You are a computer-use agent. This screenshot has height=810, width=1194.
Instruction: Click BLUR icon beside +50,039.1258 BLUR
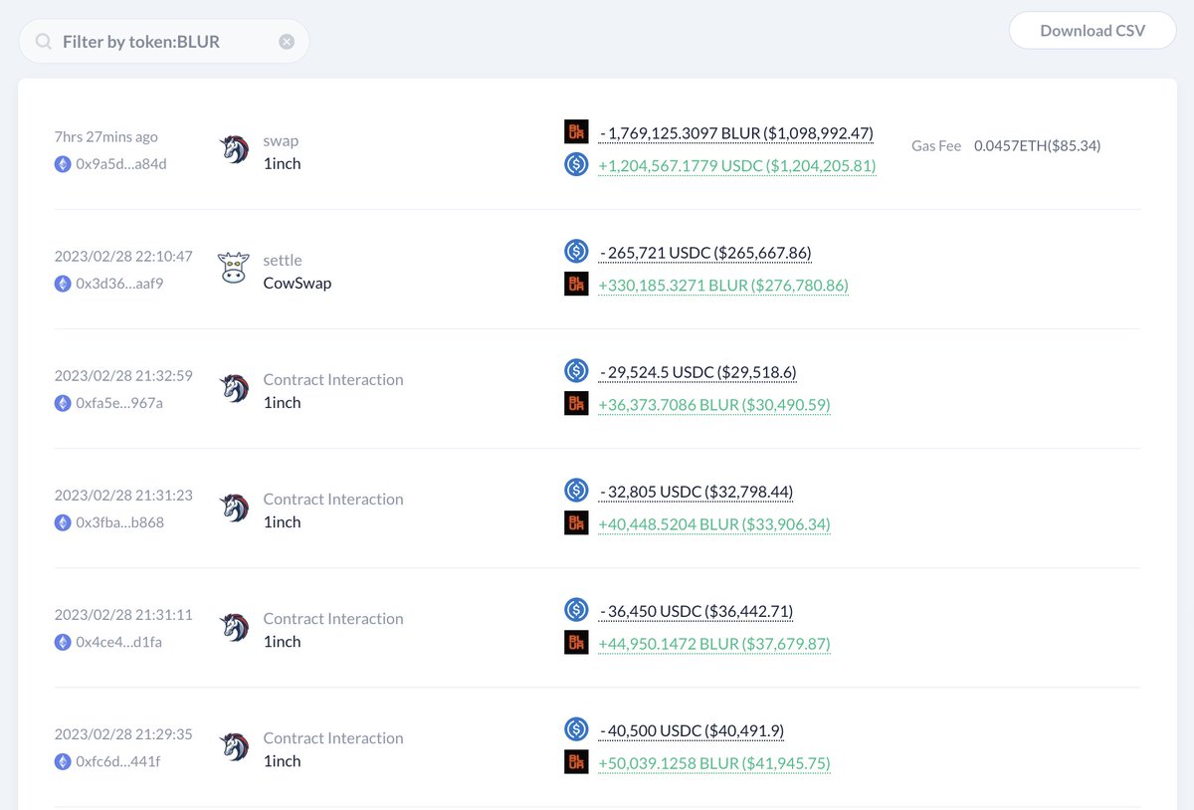pos(576,762)
